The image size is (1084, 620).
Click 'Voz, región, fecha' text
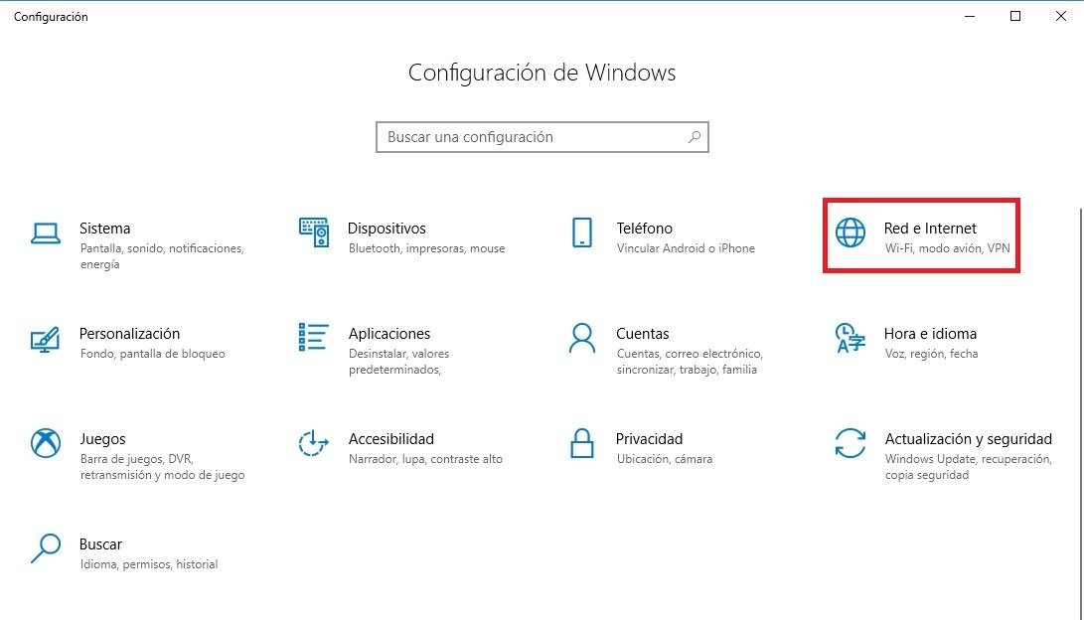(931, 353)
